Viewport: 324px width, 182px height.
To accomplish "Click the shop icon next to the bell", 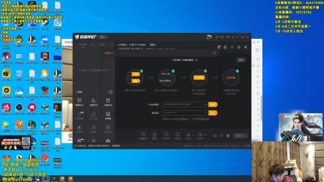I will (x=232, y=47).
